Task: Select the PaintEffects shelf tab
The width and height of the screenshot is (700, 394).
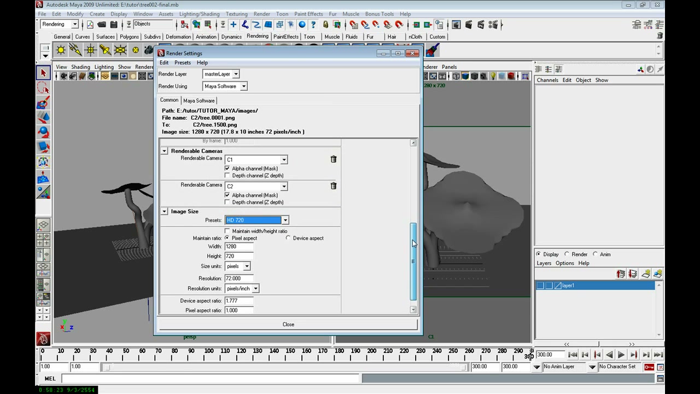Action: click(286, 37)
